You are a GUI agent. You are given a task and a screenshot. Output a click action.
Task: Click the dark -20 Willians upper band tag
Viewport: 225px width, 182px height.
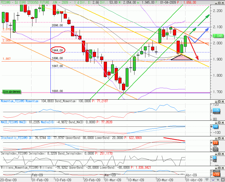[216, 171]
